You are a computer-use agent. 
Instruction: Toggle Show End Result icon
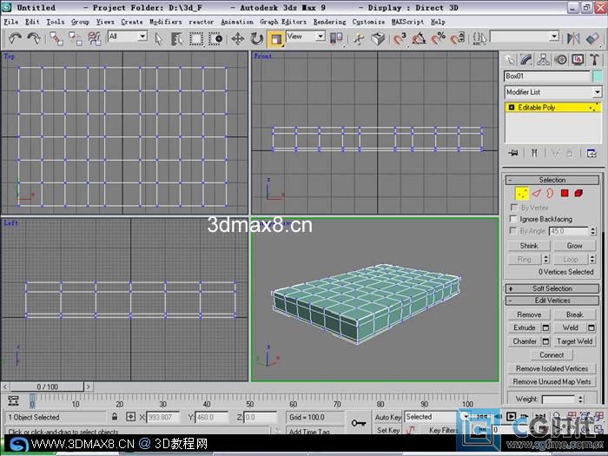click(x=534, y=153)
